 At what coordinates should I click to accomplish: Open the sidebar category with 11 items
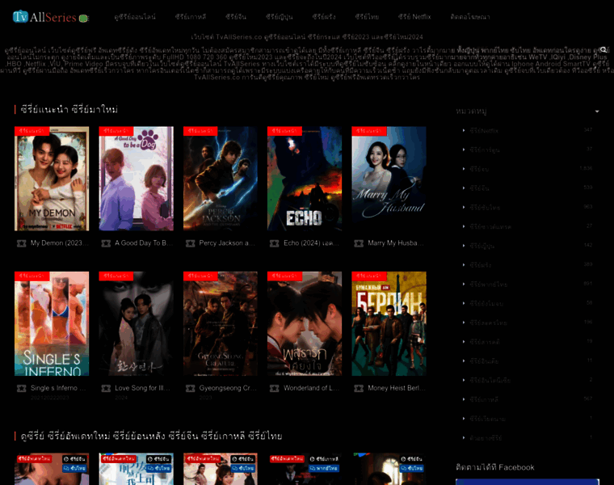coord(484,361)
